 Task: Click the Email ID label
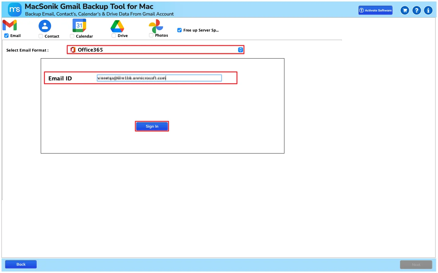[x=60, y=78]
